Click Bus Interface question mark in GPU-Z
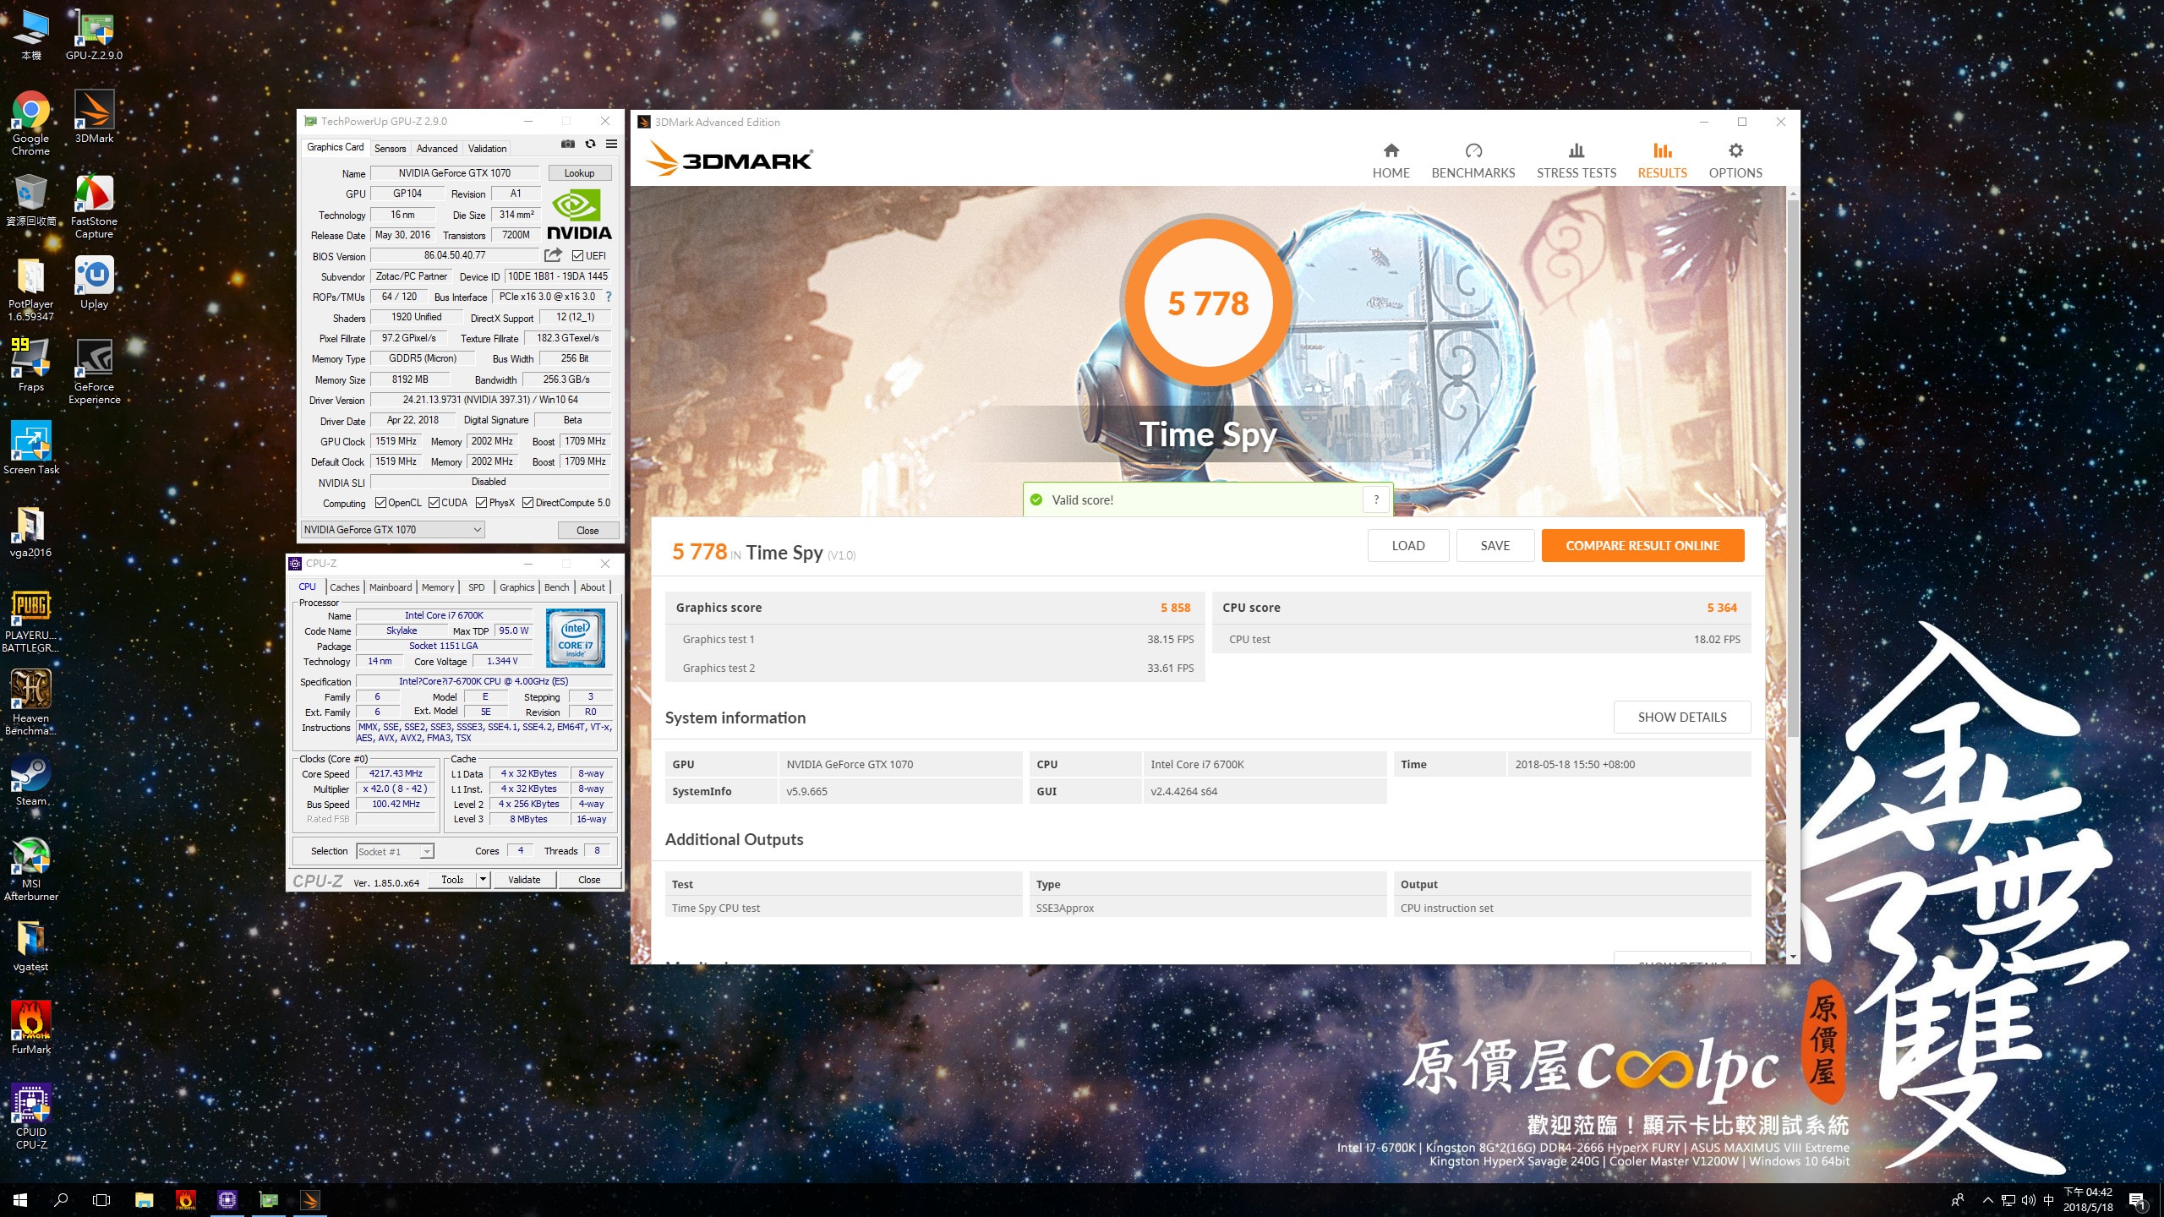2164x1217 pixels. (608, 297)
